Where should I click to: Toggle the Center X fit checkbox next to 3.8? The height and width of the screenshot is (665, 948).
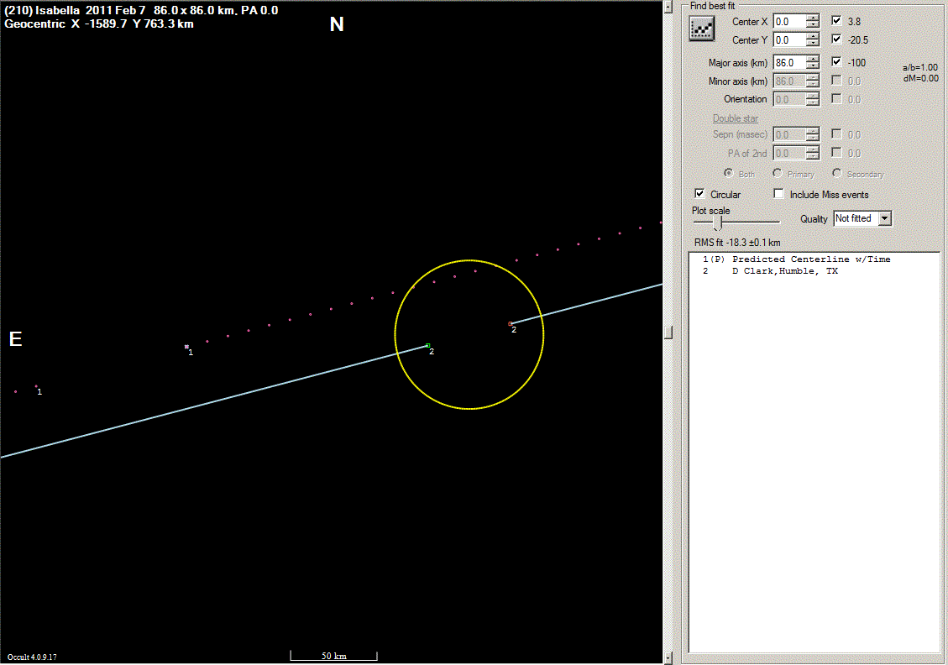pyautogui.click(x=836, y=20)
